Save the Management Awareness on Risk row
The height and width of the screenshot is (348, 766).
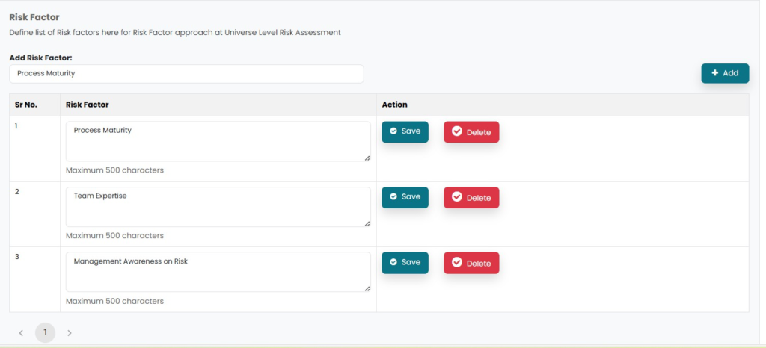[405, 263]
